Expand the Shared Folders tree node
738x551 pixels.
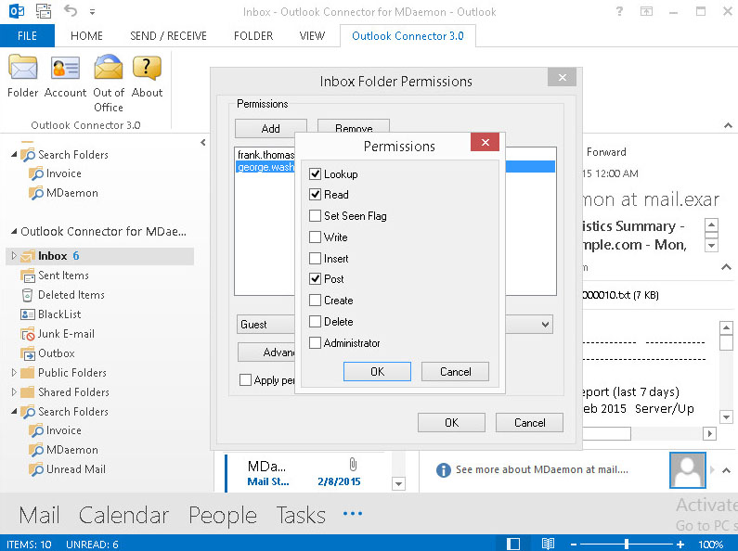(x=14, y=392)
